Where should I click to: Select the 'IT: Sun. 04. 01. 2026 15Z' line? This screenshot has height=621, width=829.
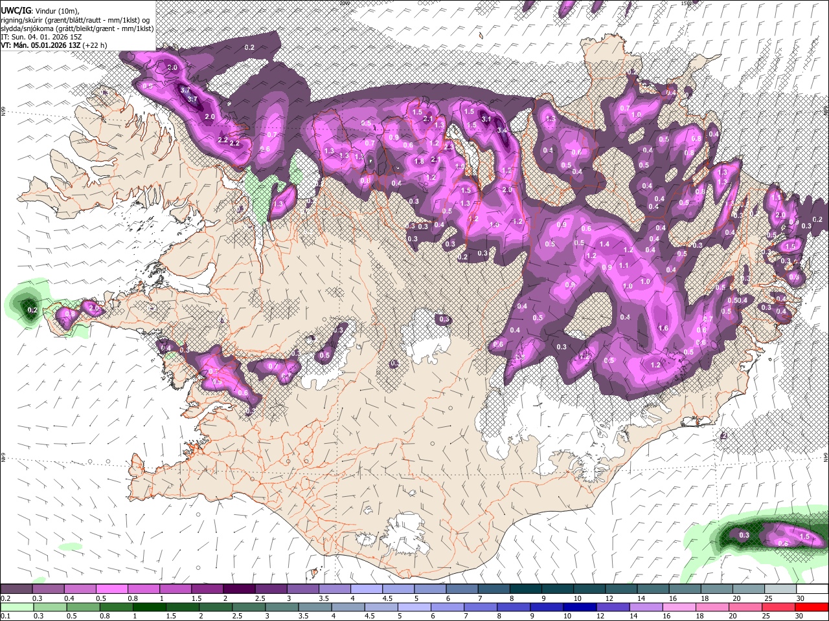pyautogui.click(x=41, y=37)
